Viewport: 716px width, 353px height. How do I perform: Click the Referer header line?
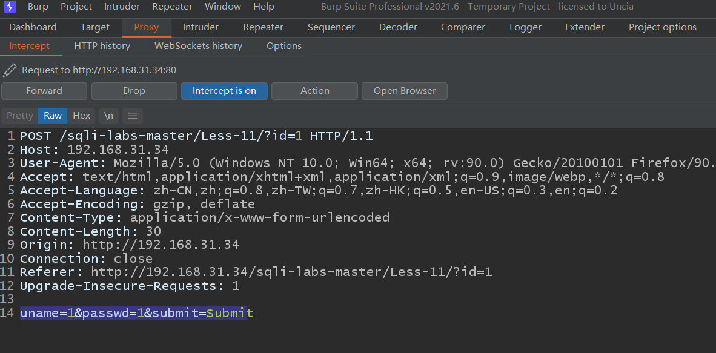(256, 272)
